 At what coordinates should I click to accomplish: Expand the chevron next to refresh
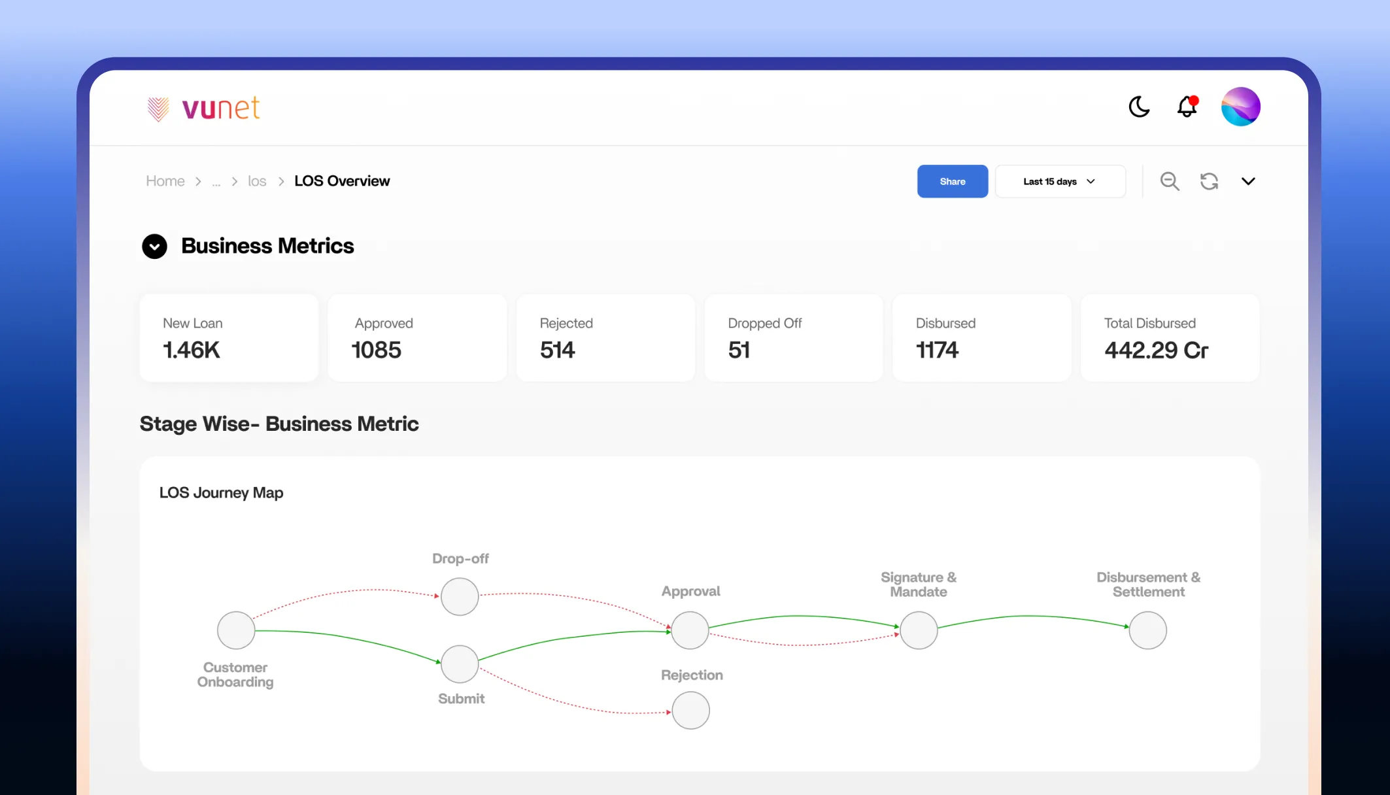coord(1248,181)
